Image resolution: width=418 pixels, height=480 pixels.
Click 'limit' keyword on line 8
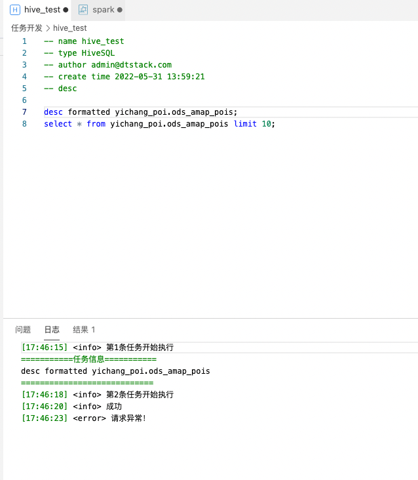(245, 124)
